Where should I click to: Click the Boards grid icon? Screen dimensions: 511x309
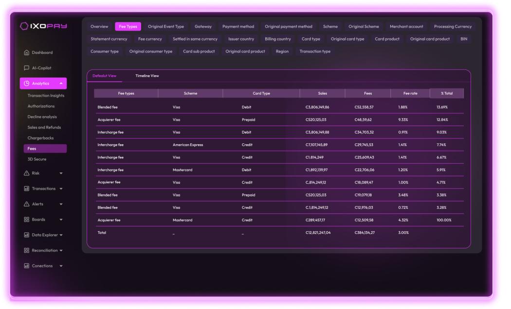point(27,220)
